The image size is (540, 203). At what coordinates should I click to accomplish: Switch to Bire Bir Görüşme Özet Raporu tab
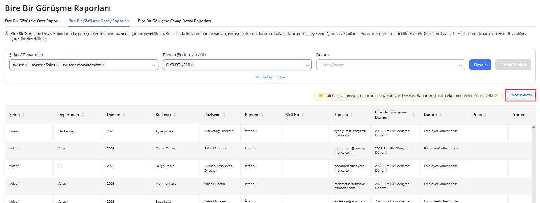click(x=32, y=21)
